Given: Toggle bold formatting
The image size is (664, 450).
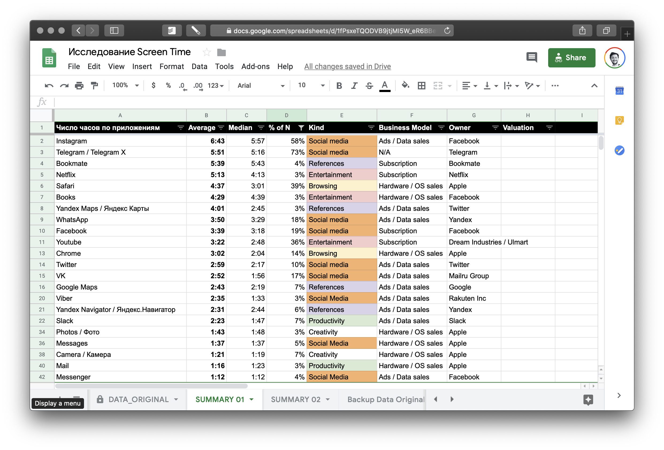Looking at the screenshot, I should (x=339, y=85).
